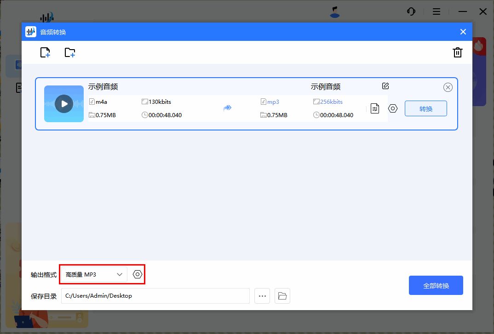Click the output 0.75MB size text
This screenshot has width=494, height=334.
tap(277, 115)
